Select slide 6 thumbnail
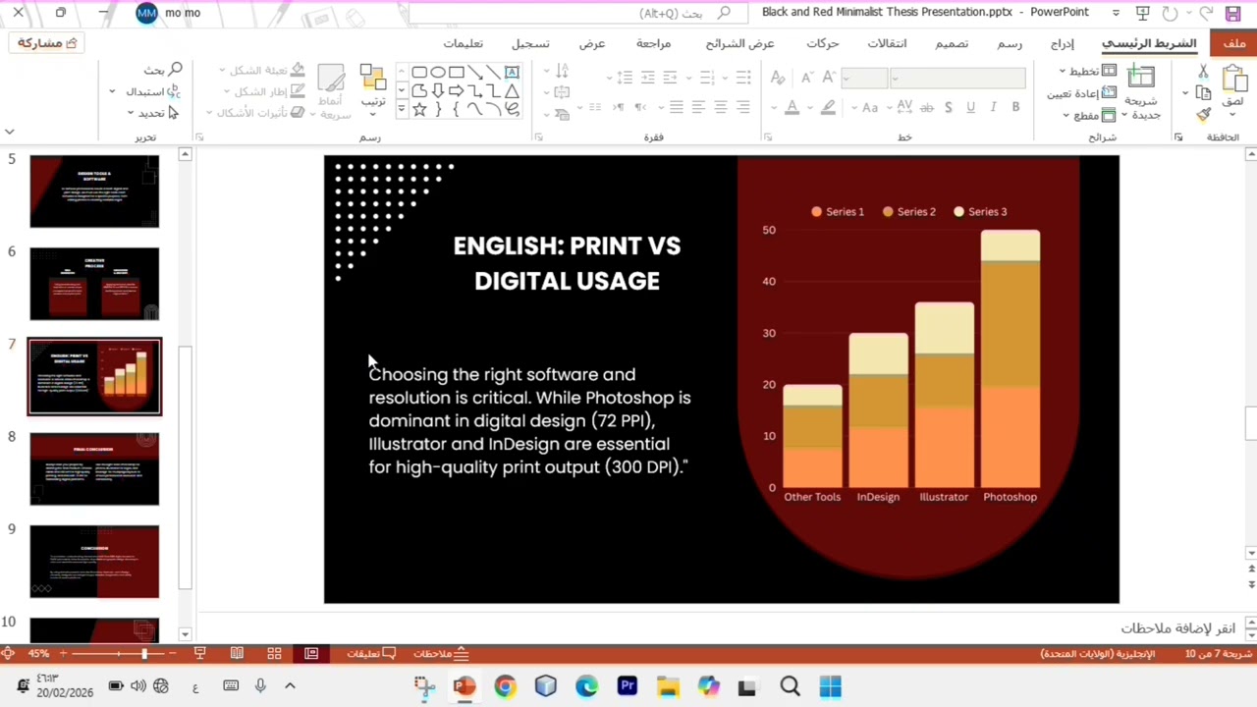The width and height of the screenshot is (1257, 707). 94,284
